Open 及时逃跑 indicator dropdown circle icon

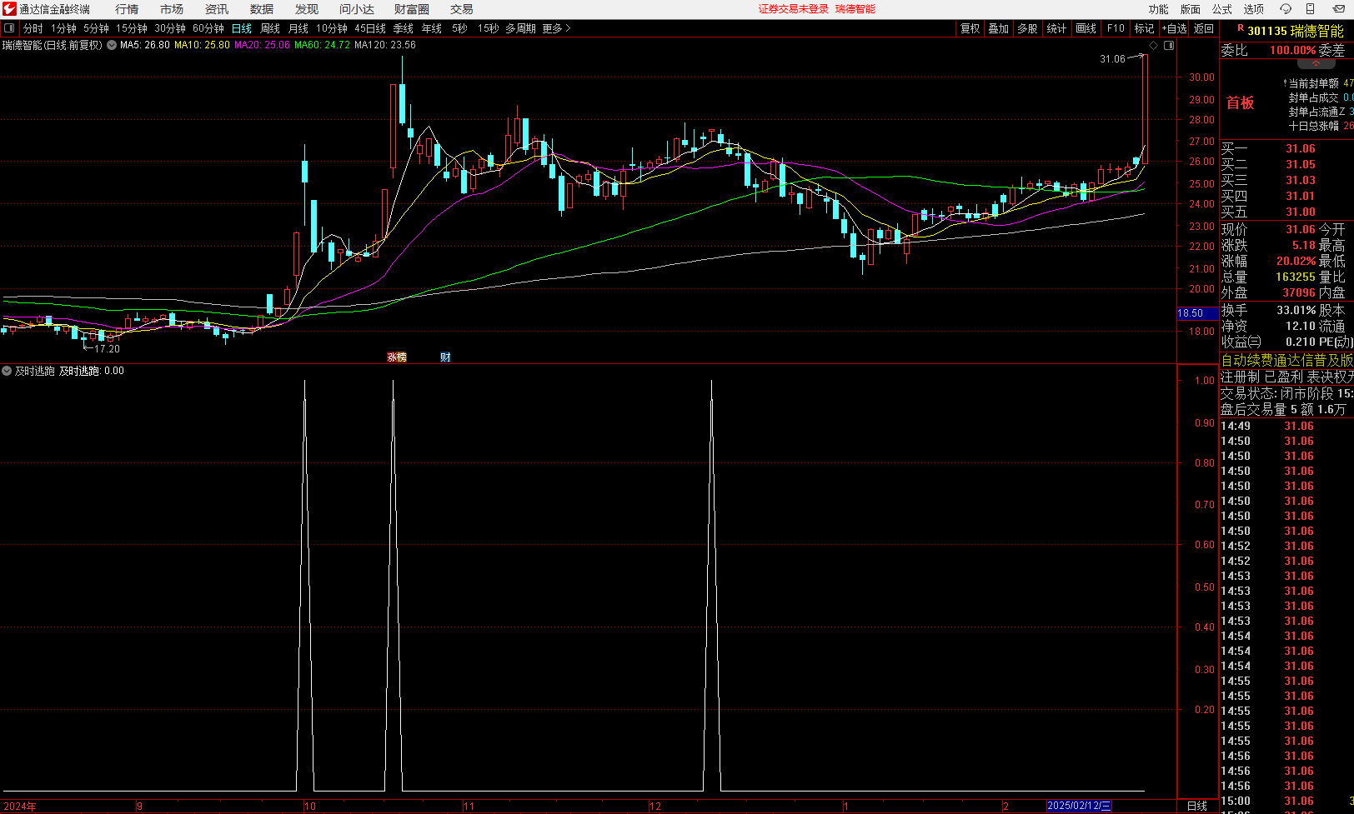coord(7,371)
